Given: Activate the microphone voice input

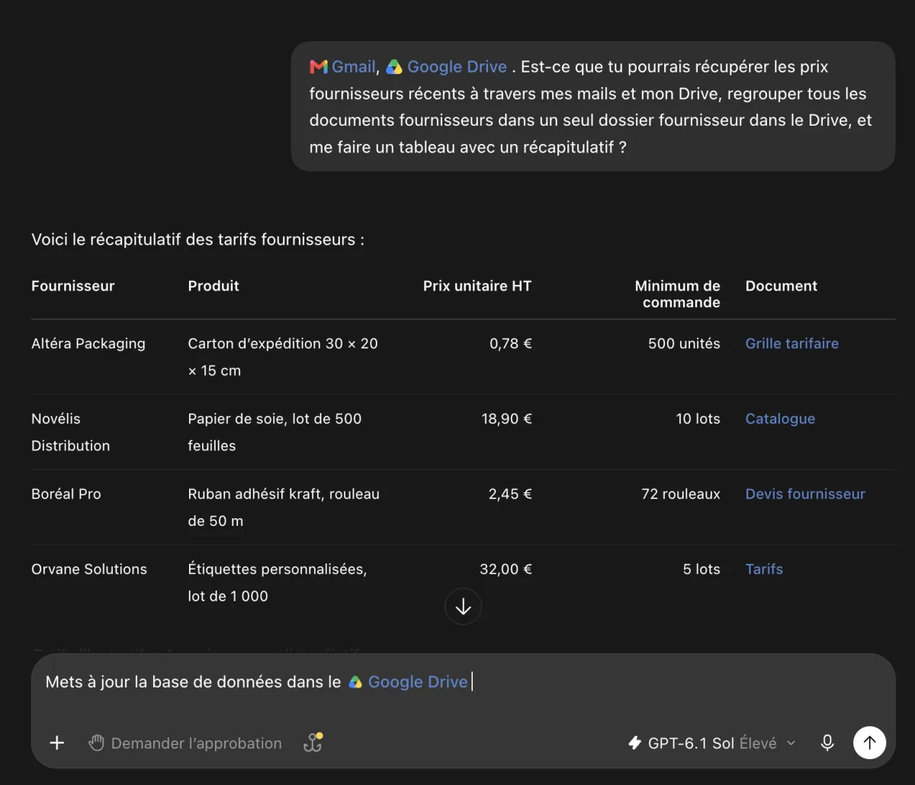Looking at the screenshot, I should tap(827, 743).
